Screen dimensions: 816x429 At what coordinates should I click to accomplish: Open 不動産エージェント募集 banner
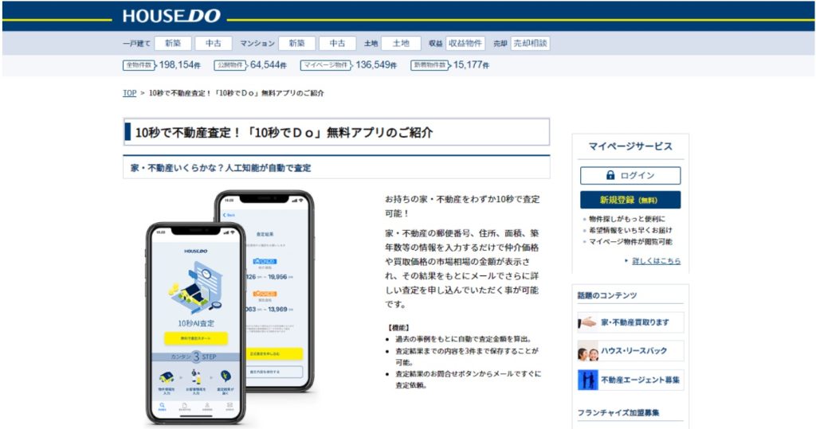click(630, 380)
